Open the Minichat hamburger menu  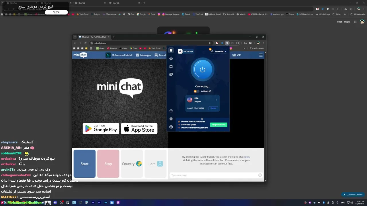point(261,55)
